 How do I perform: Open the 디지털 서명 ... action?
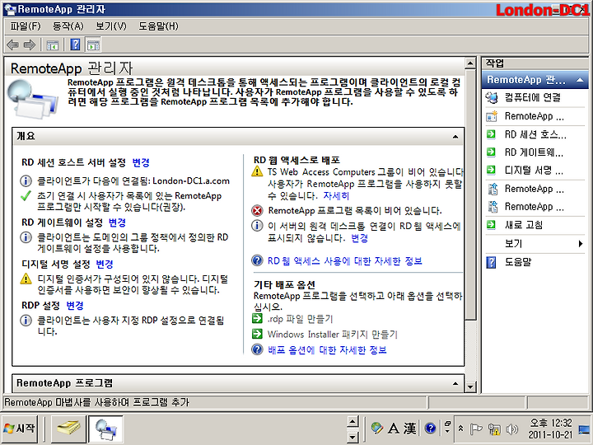tap(534, 171)
